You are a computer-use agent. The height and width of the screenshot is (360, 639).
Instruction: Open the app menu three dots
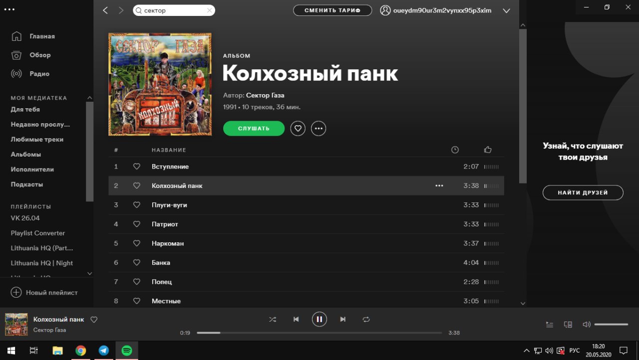(x=9, y=9)
